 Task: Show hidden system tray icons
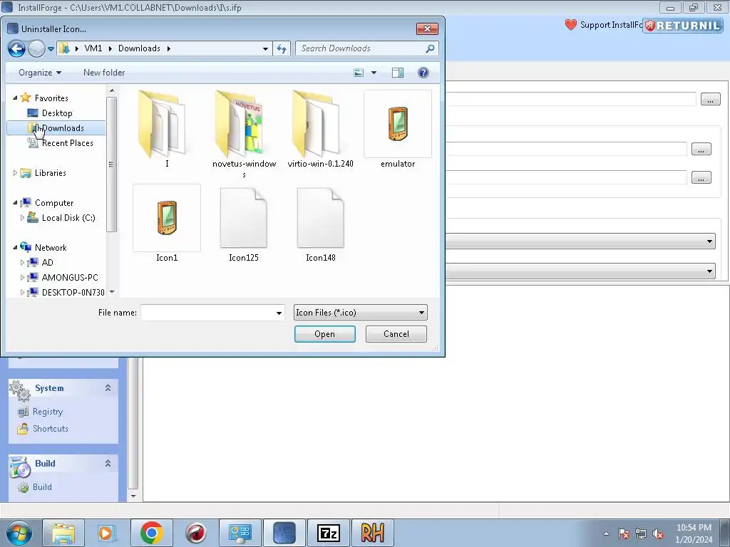(x=606, y=534)
